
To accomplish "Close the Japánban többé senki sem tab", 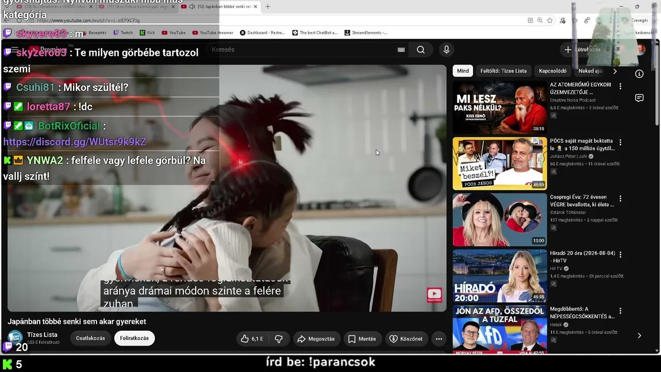I will coord(255,7).
